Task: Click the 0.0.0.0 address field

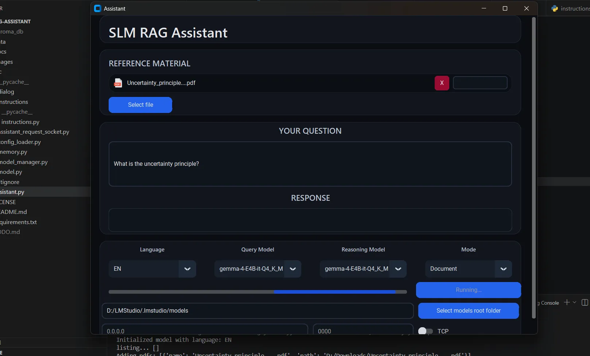Action: coord(205,329)
